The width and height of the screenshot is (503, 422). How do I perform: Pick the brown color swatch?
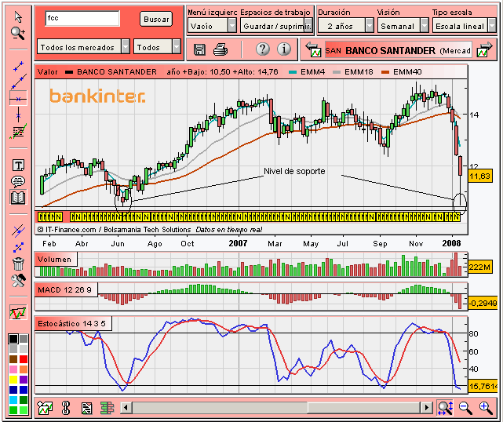[x=13, y=359]
